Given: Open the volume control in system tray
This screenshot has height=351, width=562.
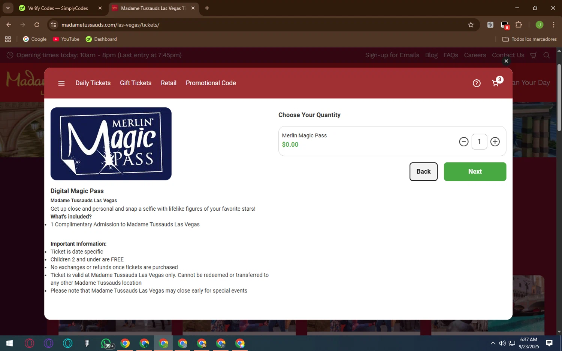Looking at the screenshot, I should pos(502,343).
